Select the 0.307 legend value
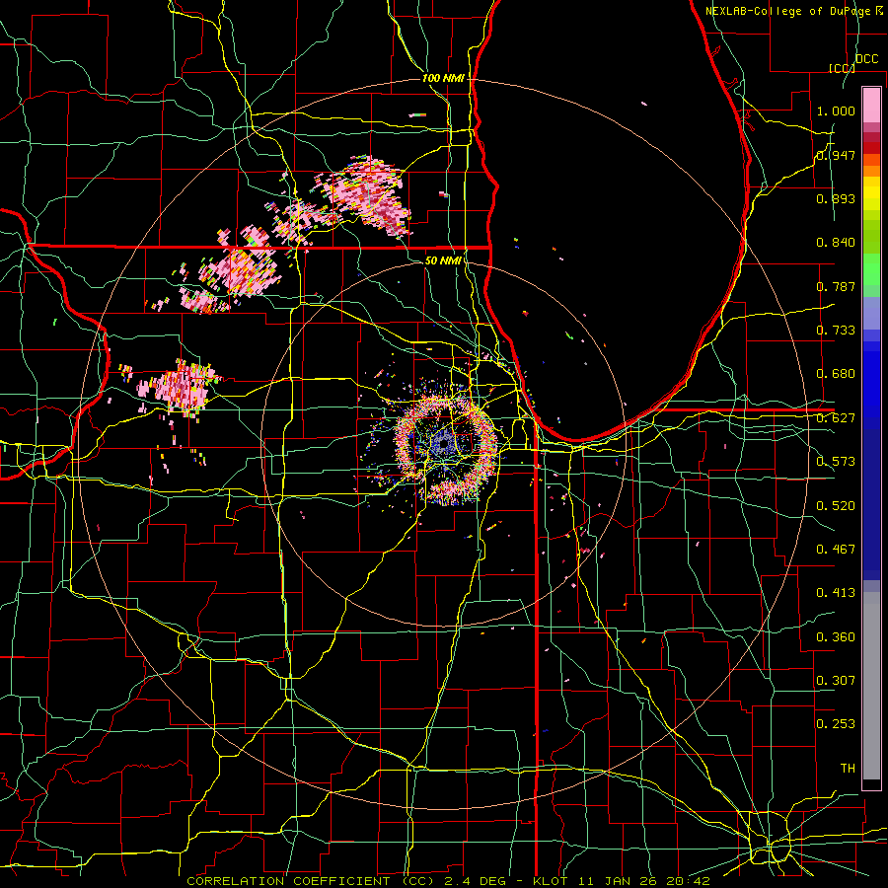Image resolution: width=888 pixels, height=888 pixels. [x=836, y=681]
